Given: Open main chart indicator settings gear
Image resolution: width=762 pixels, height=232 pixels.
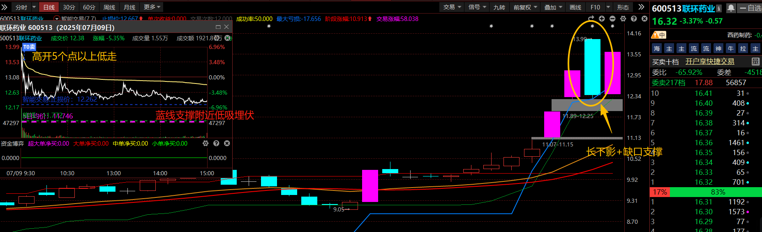Looking at the screenshot, I should click(623, 19).
